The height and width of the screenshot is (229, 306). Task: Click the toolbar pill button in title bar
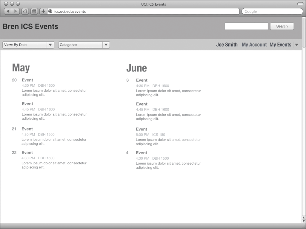tap(300, 4)
